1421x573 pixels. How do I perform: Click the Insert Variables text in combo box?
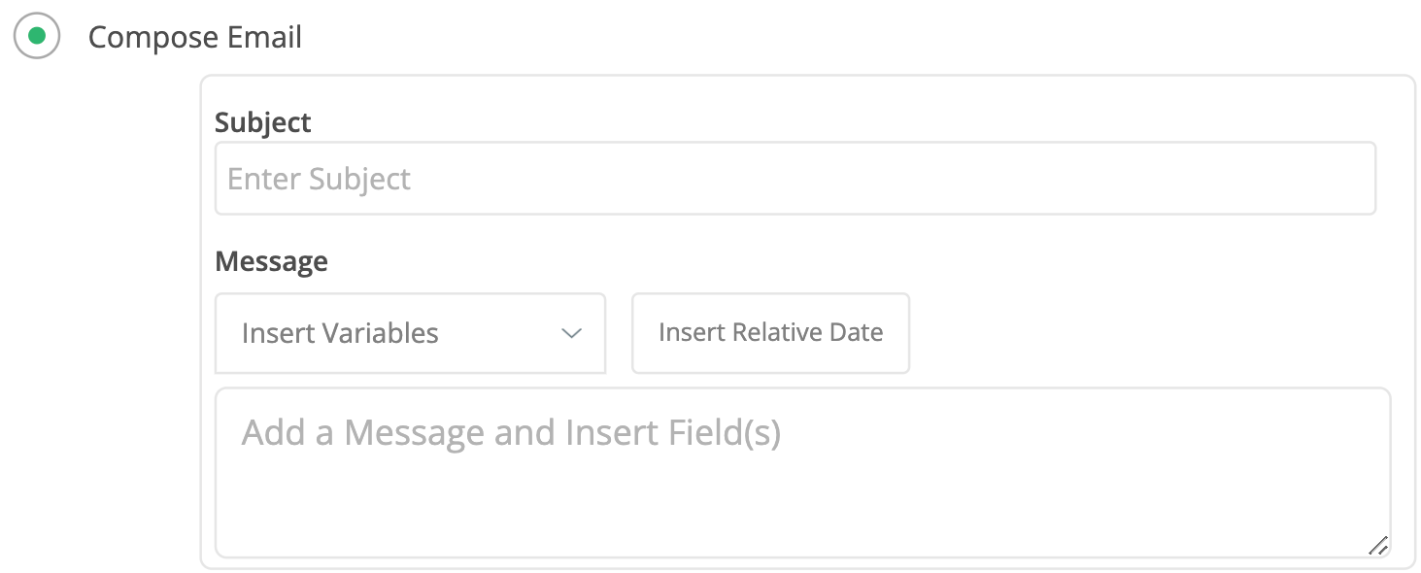(x=340, y=333)
